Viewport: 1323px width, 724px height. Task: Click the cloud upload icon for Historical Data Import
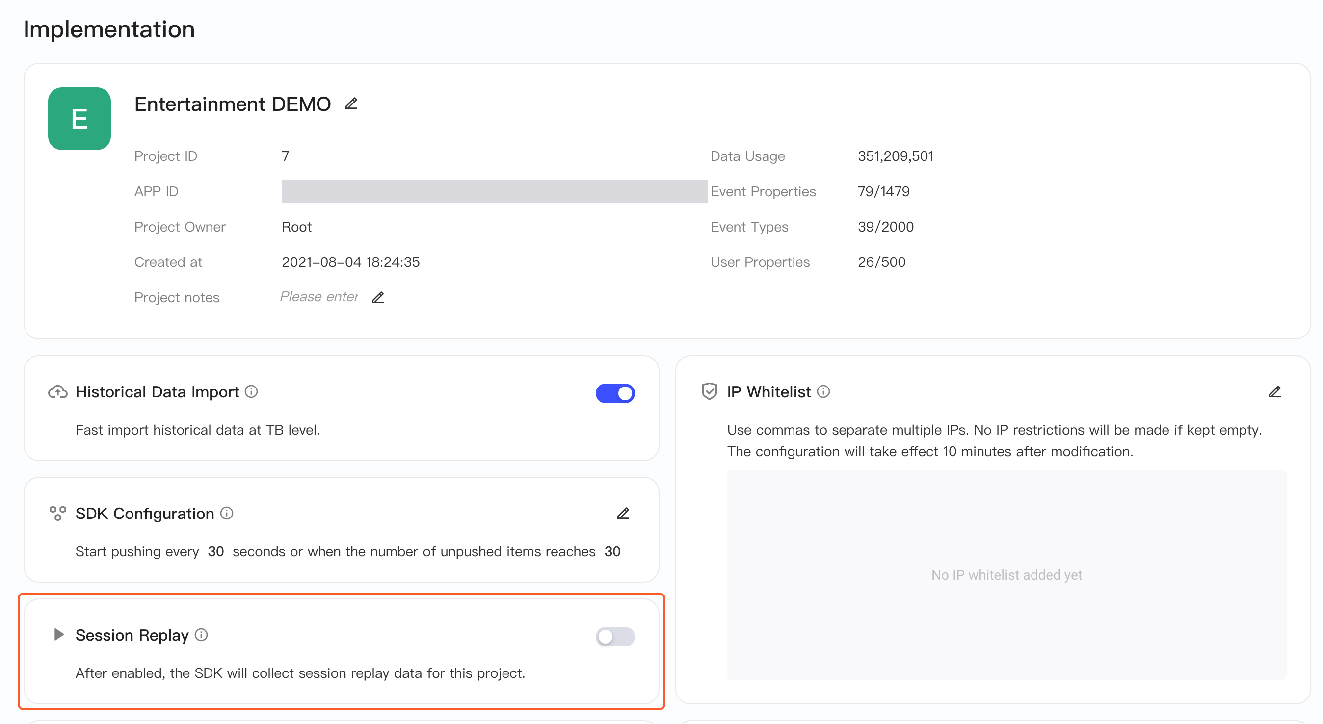point(57,392)
